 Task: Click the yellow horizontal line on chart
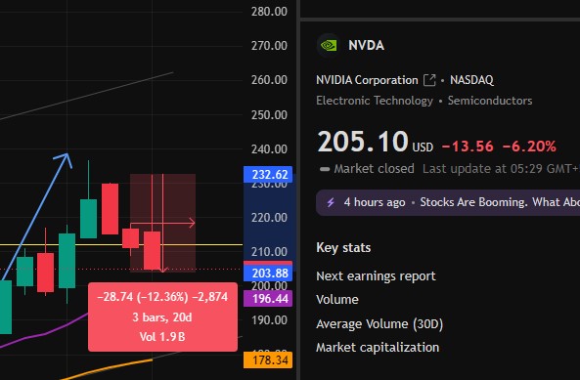point(121,244)
